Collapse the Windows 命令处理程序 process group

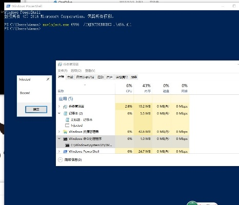[59, 138]
